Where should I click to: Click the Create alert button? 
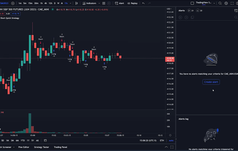point(211,82)
